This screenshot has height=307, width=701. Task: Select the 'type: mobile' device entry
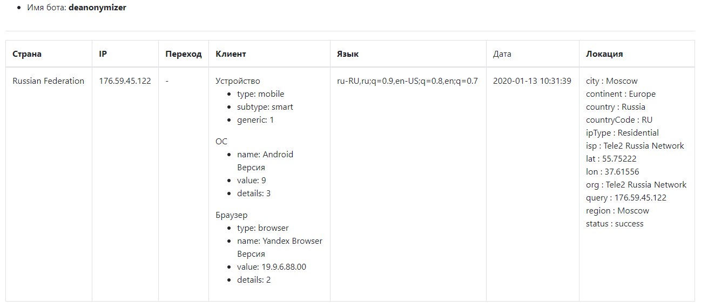click(260, 94)
